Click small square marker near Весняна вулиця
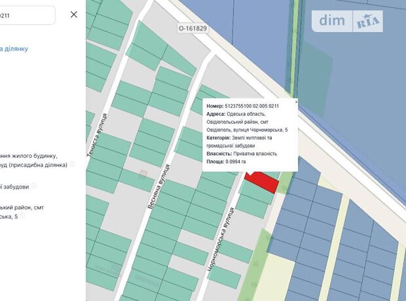The height and width of the screenshot is (301, 406). pyautogui.click(x=143, y=174)
